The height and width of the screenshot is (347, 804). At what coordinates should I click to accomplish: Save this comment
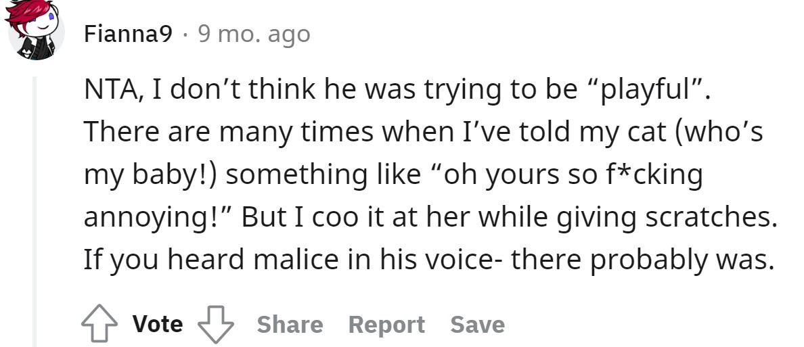(478, 325)
